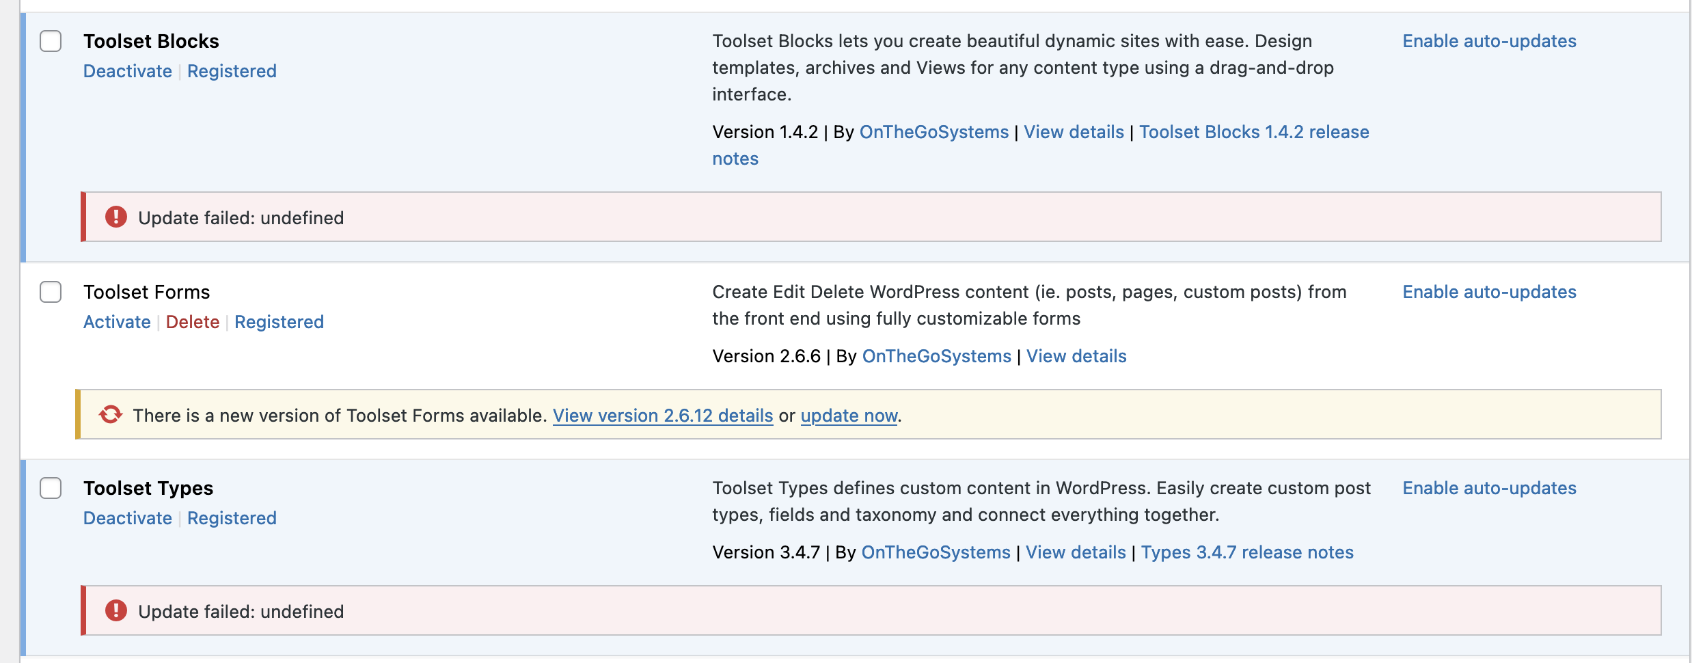
Task: View details of Toolset Blocks
Action: point(1074,132)
